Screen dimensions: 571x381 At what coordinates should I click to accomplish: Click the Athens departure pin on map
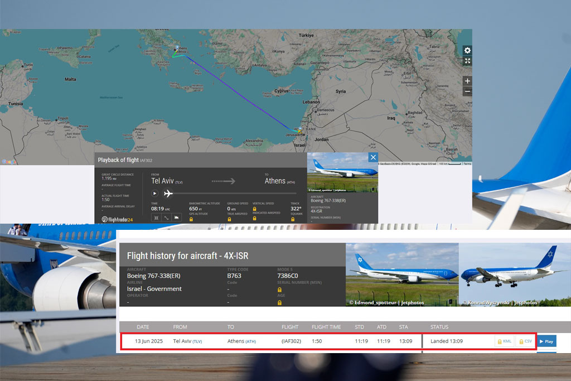click(x=177, y=48)
